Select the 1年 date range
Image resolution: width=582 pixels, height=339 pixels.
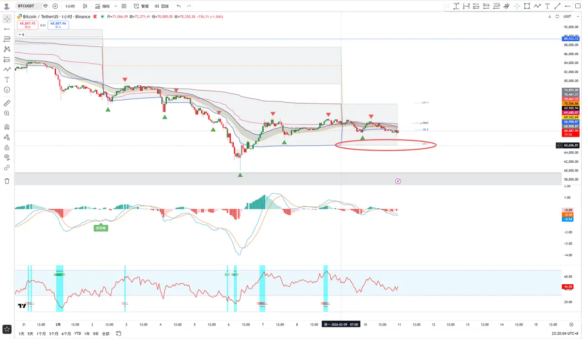click(87, 334)
